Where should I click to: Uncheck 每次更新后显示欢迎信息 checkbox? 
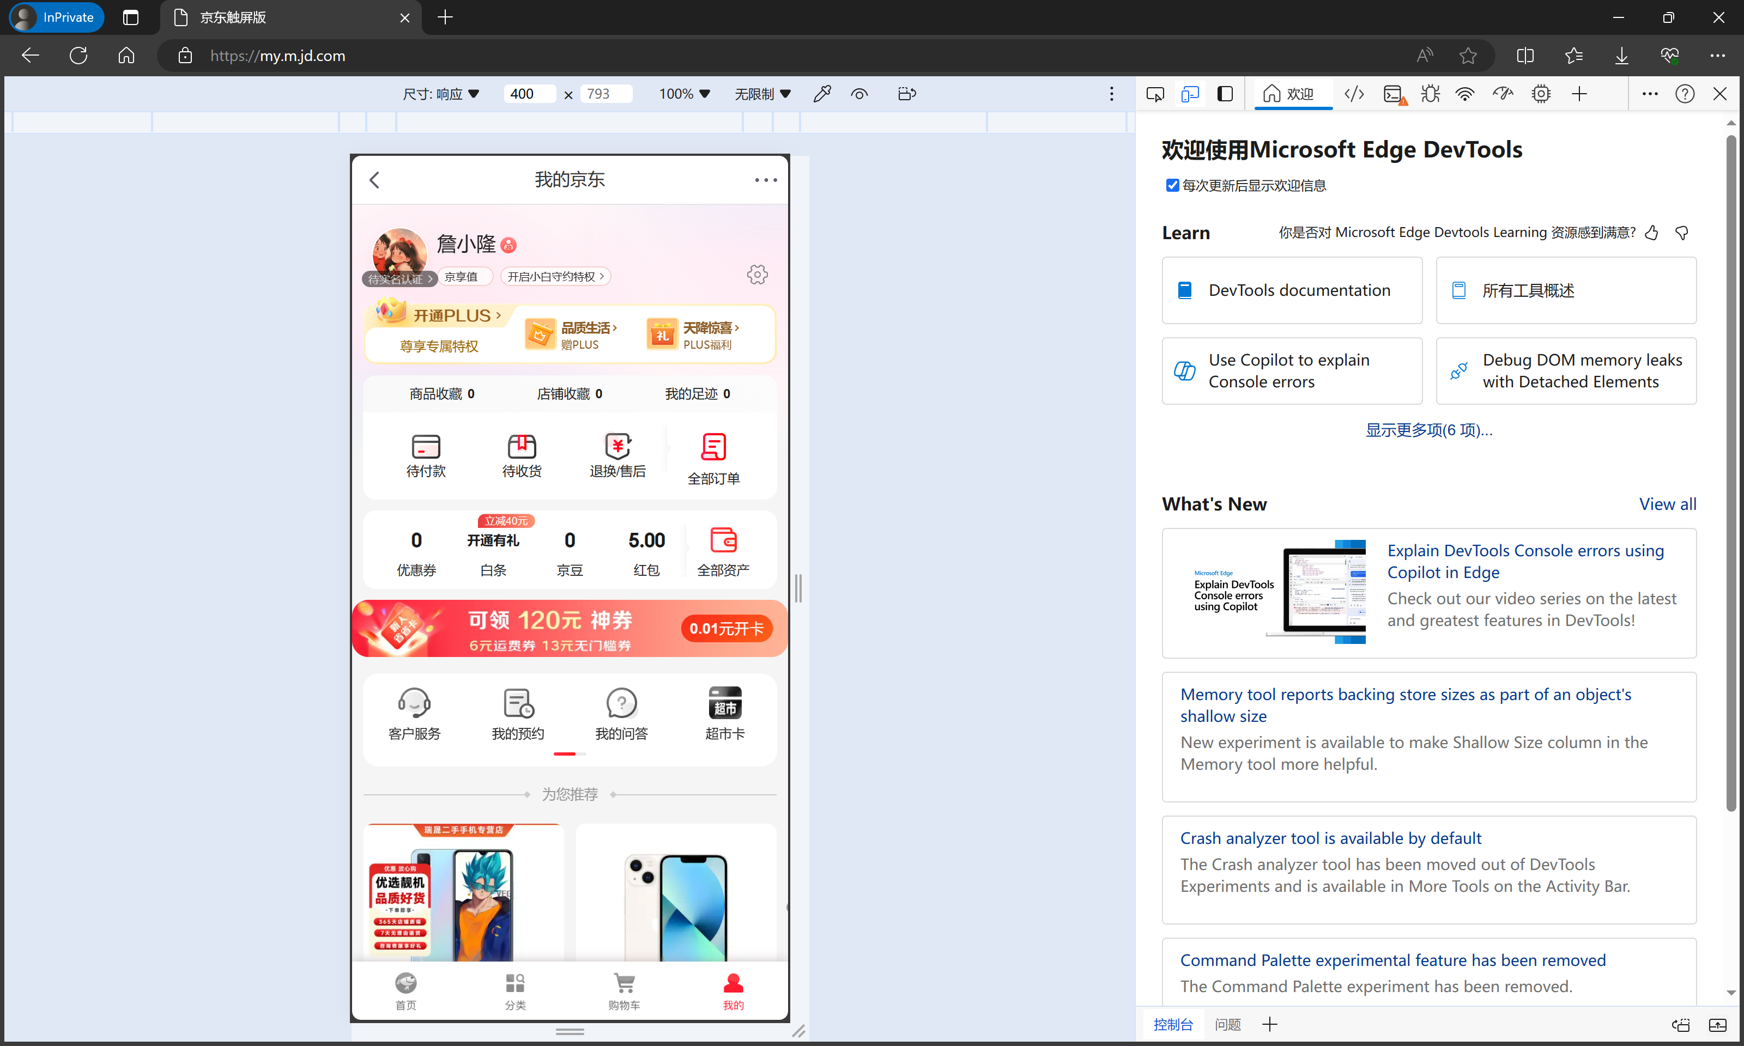1172,185
